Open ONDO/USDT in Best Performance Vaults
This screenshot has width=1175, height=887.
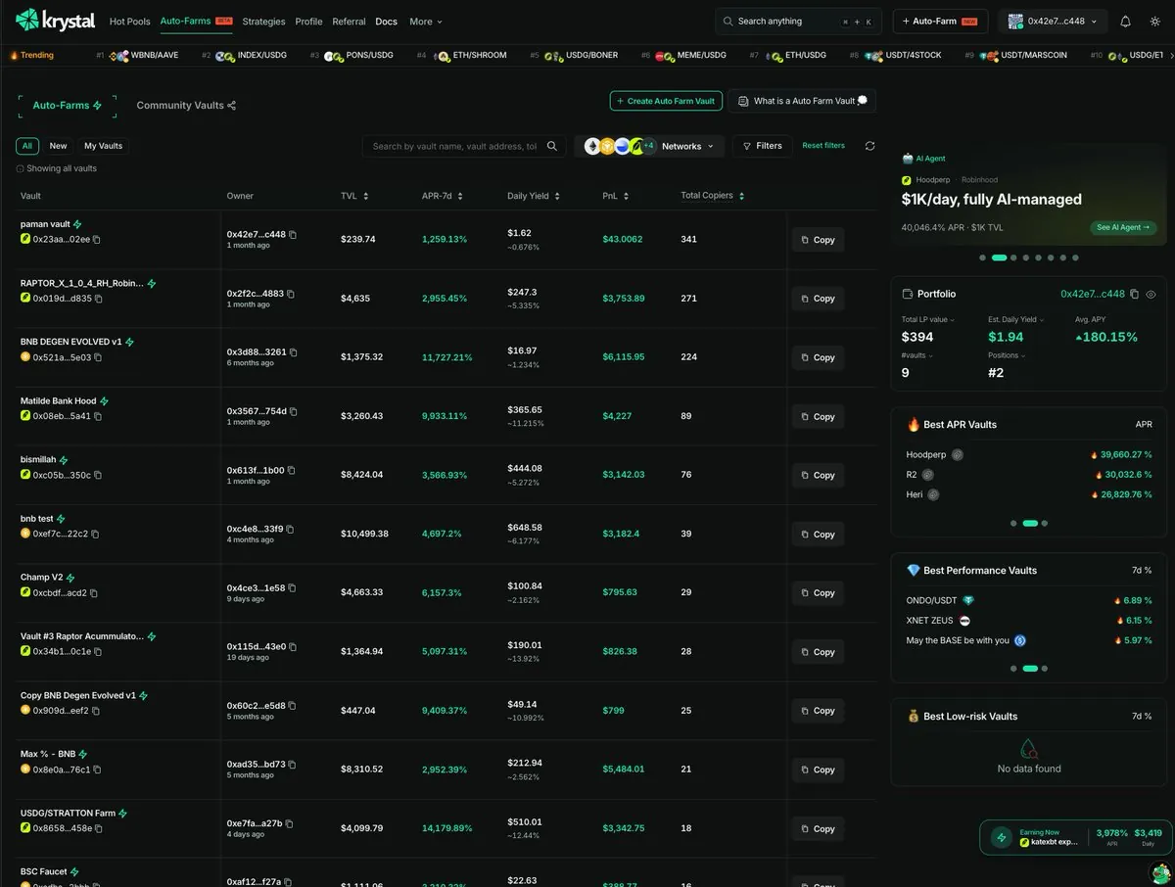[x=932, y=600]
